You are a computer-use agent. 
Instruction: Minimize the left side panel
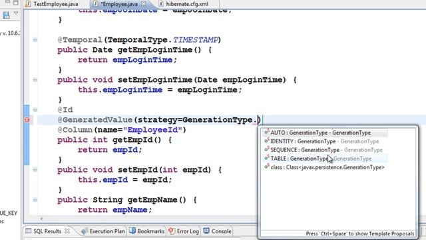coord(8,2)
